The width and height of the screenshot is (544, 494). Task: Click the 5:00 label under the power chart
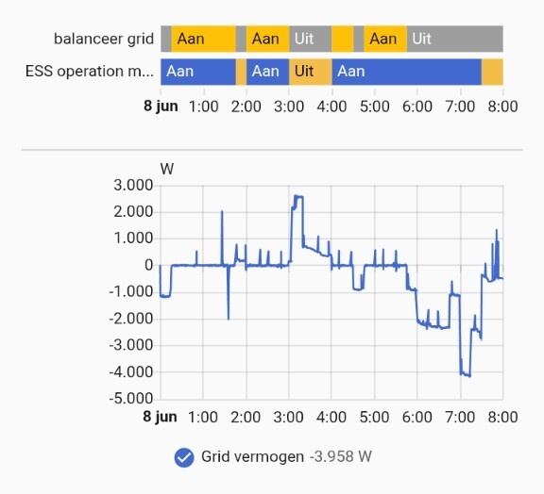[x=374, y=417]
